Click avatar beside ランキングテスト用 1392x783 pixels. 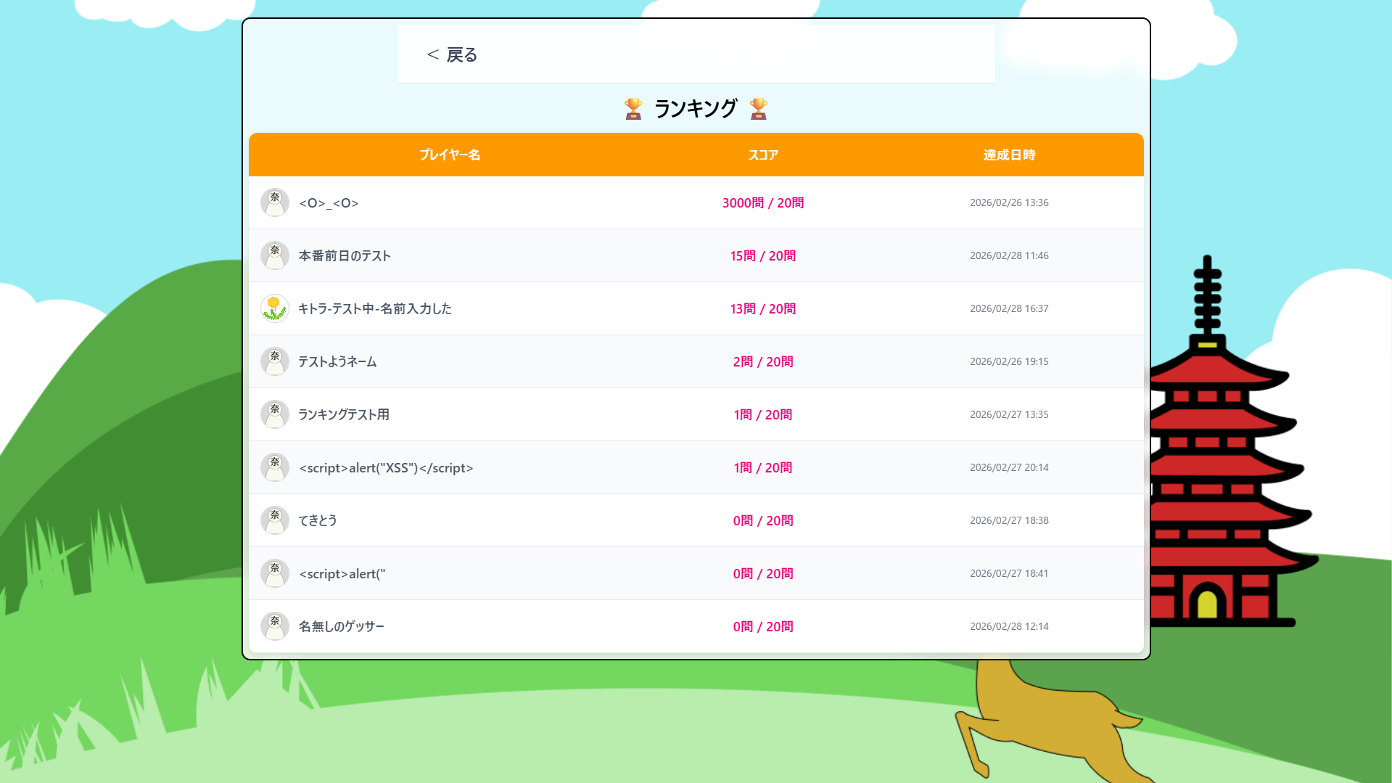275,415
